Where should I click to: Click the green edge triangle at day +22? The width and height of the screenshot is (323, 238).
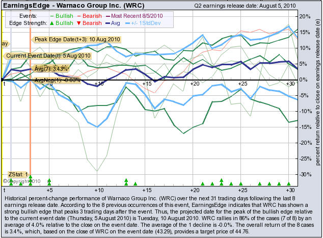coord(212,183)
